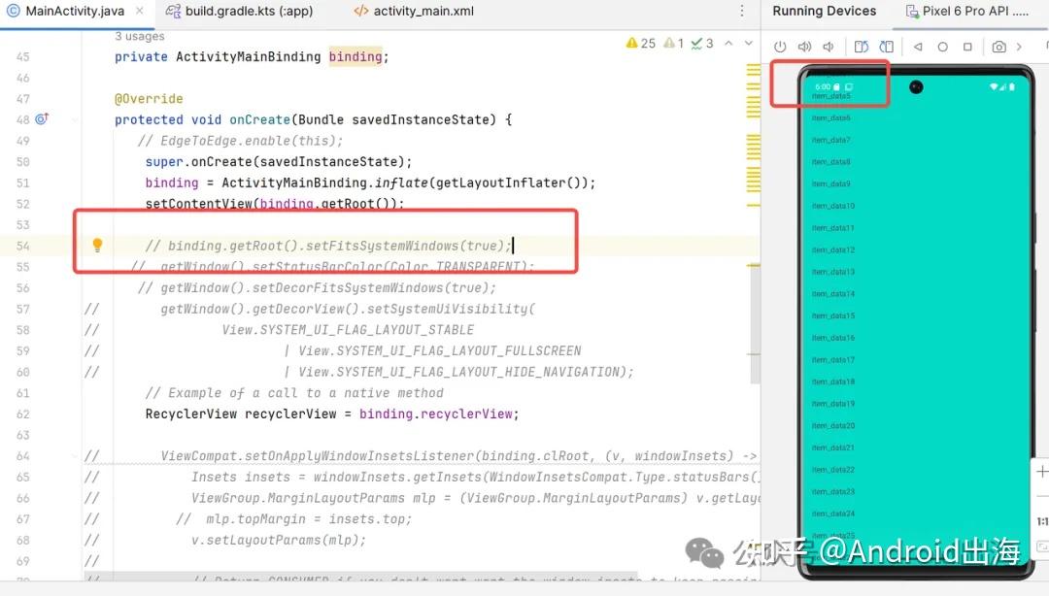1049x596 pixels.
Task: Click the override gutter icon on line 48
Action: pos(42,119)
